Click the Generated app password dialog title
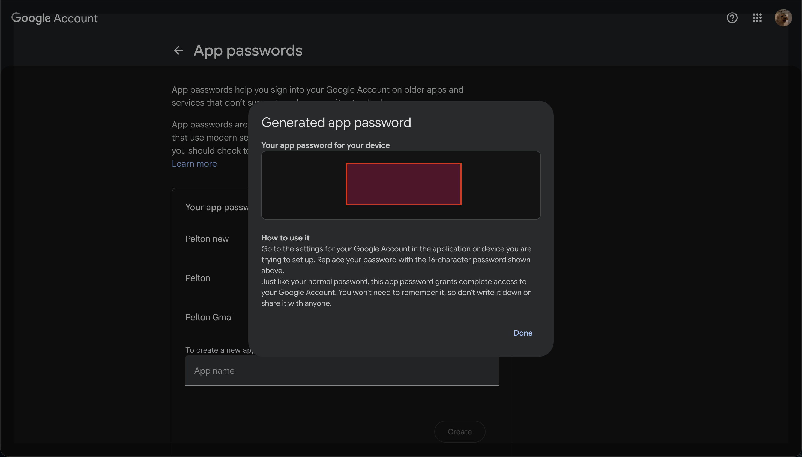The width and height of the screenshot is (802, 457). click(x=336, y=122)
